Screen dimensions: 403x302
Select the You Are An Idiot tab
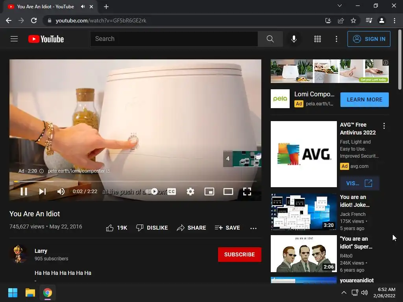[x=45, y=7]
